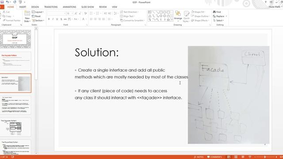Screen dimensions: 283x159
Task: Click Format Painter brush
Action: coord(4,20)
